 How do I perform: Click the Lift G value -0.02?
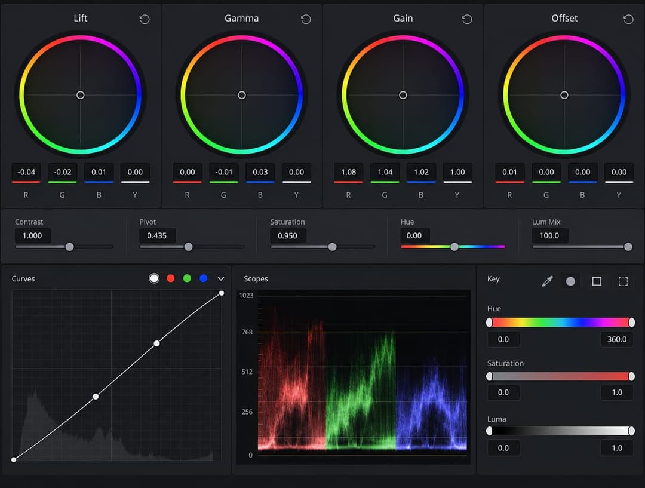pos(62,172)
